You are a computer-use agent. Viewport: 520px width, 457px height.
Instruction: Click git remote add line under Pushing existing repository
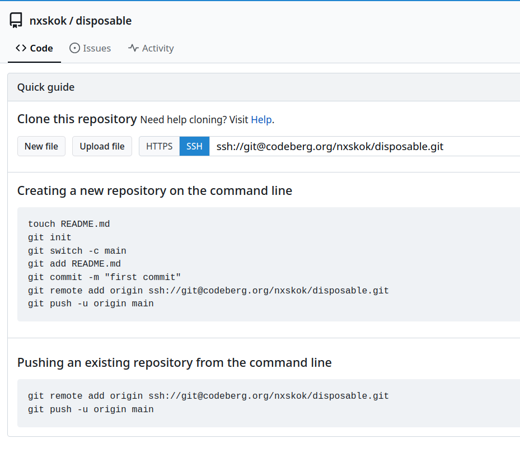click(x=208, y=396)
